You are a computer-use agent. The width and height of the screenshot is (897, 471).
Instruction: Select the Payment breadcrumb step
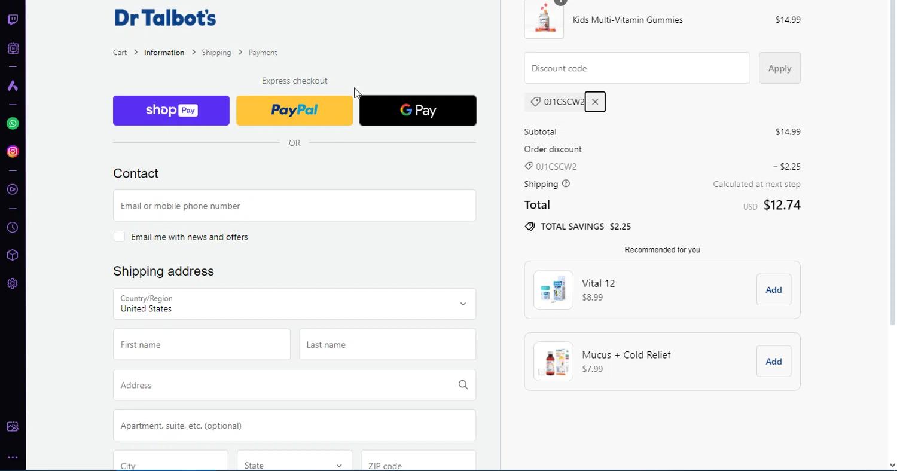(x=263, y=53)
